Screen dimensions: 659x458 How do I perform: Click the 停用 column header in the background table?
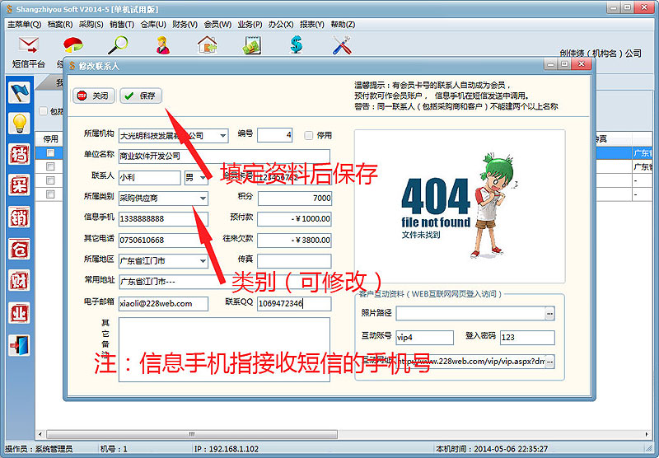50,138
